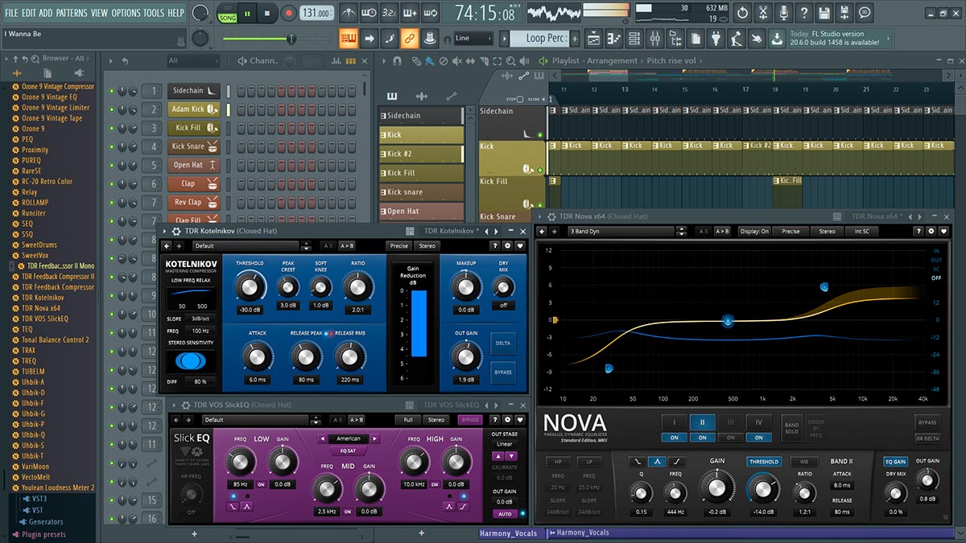Open the Kotelnikov plugin settings gear
Viewport: 966px width, 543px height.
coord(507,245)
